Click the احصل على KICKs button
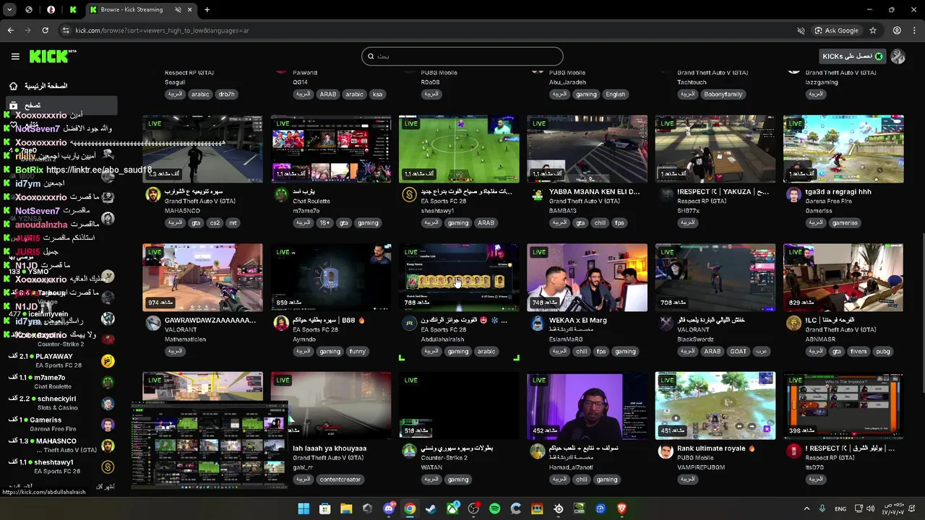This screenshot has height=520, width=925. [852, 56]
